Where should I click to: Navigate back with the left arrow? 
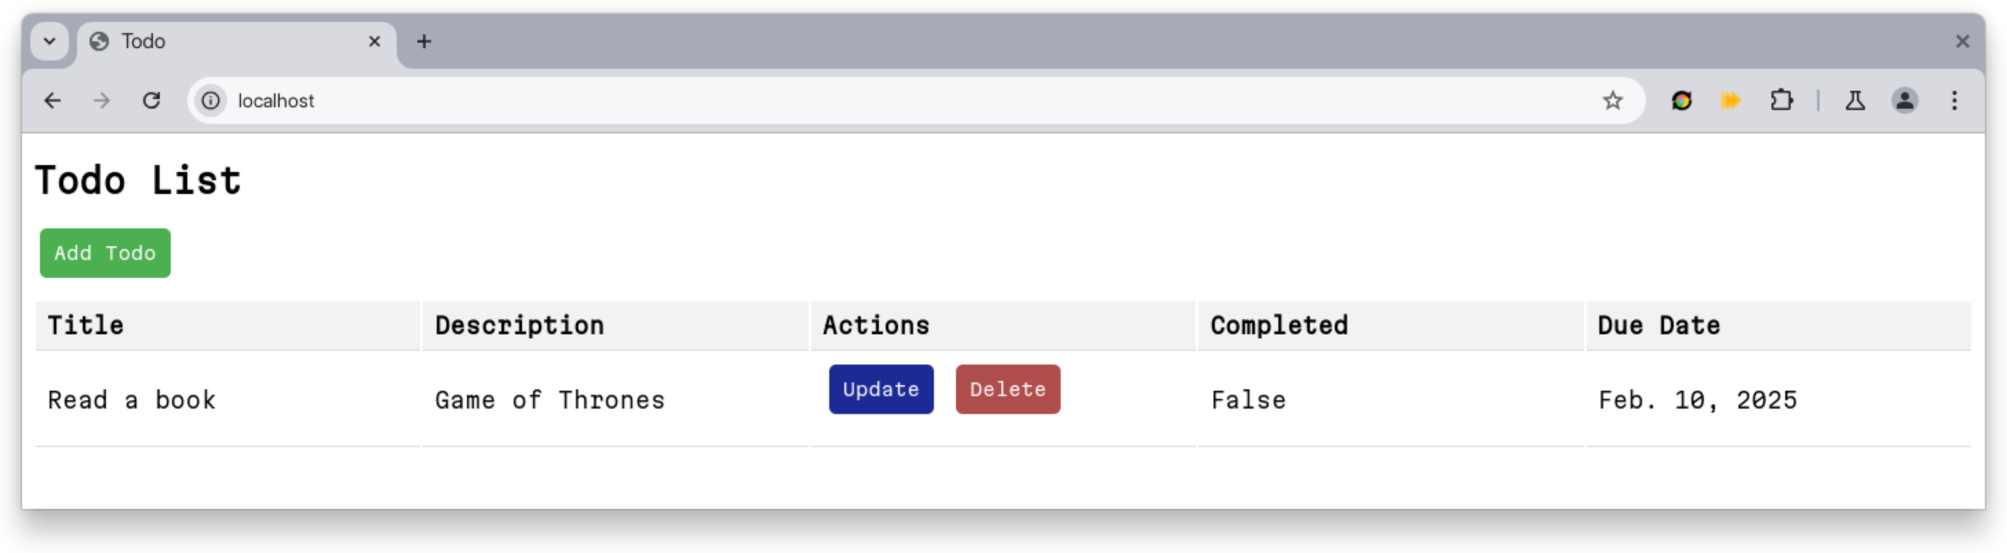[x=52, y=100]
